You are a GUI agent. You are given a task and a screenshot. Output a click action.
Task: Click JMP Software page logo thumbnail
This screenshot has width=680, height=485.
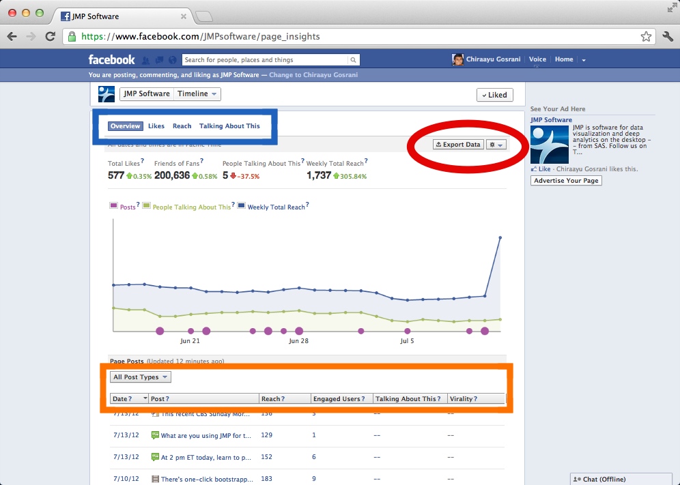pos(107,94)
